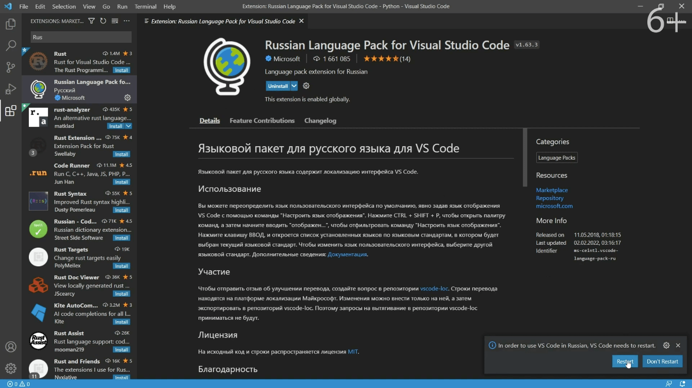
Task: Open notification gear settings icon
Action: tap(666, 345)
